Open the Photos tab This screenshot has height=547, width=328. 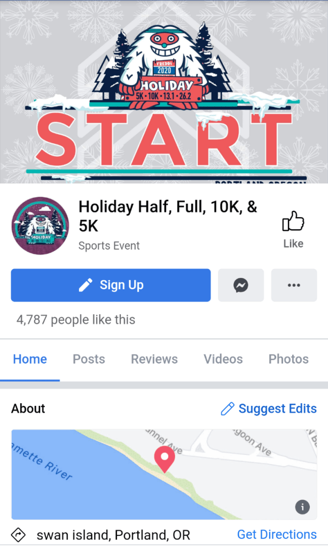288,359
